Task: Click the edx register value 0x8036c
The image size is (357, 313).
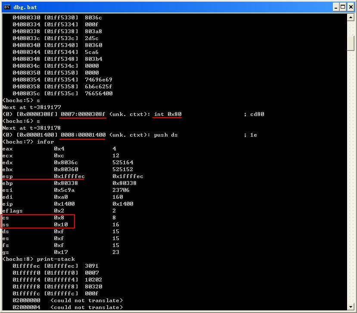Action: [66, 163]
